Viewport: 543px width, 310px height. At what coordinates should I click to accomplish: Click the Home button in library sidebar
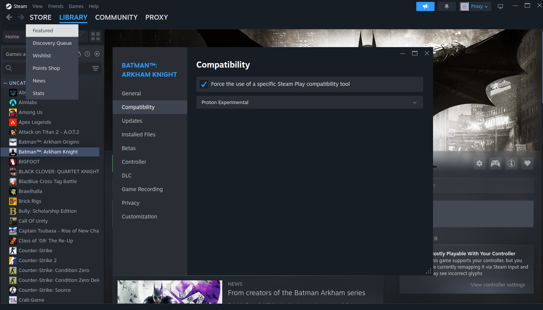pyautogui.click(x=14, y=36)
